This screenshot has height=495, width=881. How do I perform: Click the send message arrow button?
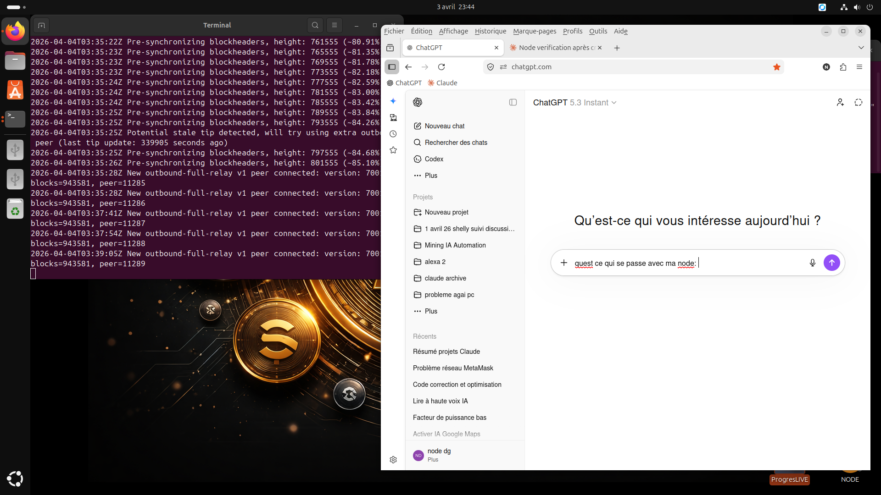[831, 263]
